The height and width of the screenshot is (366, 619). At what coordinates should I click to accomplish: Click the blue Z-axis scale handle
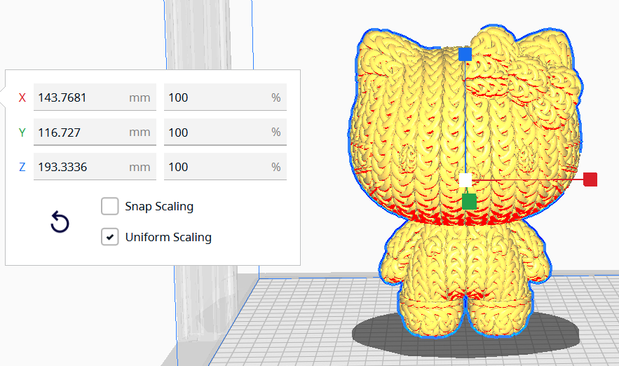point(465,54)
